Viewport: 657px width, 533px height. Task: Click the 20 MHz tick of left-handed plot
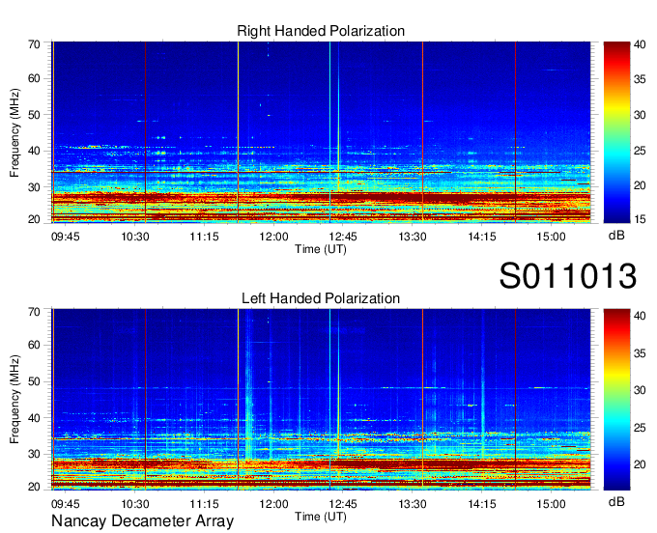[34, 487]
